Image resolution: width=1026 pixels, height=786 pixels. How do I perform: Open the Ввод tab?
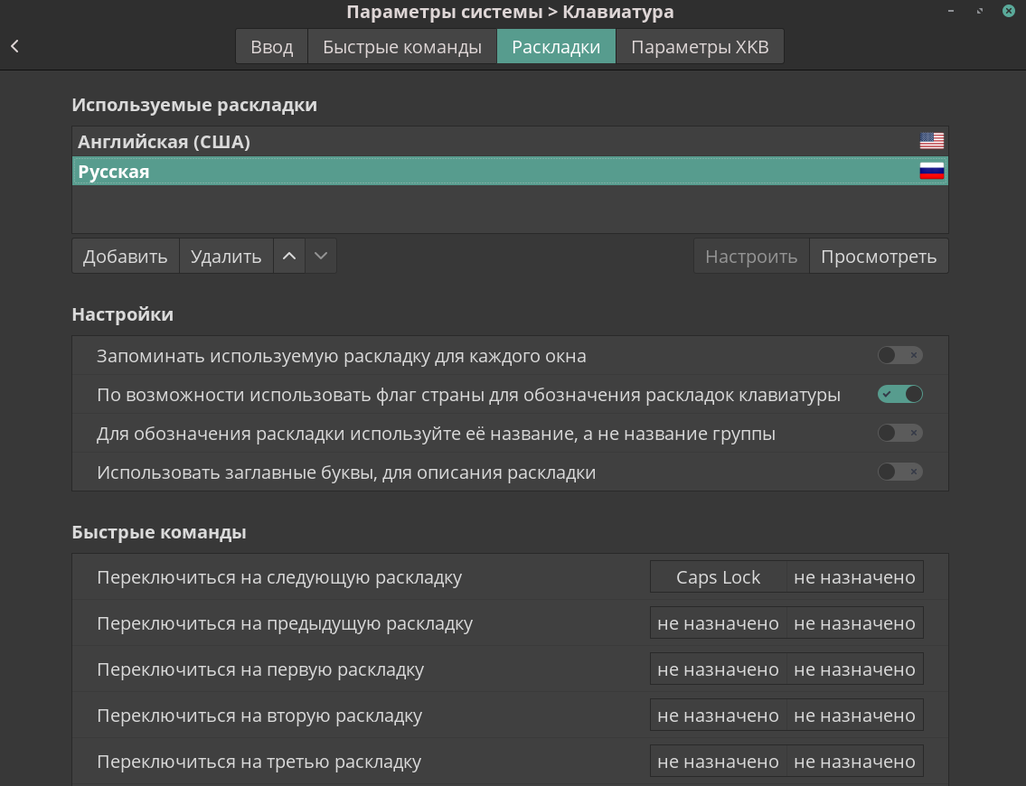click(271, 47)
